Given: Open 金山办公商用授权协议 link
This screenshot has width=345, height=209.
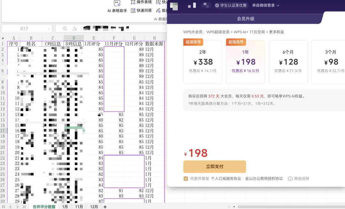Looking at the screenshot, I should pos(264,178).
